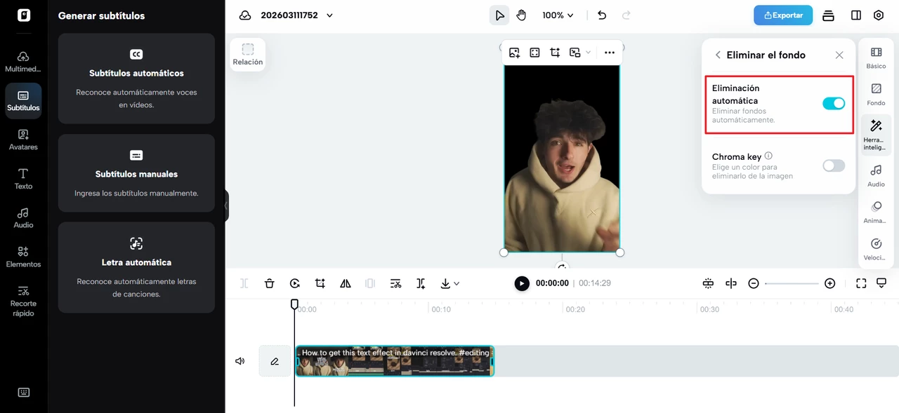Expand the project name 202603111752 dropdown
The image size is (899, 413).
point(330,15)
